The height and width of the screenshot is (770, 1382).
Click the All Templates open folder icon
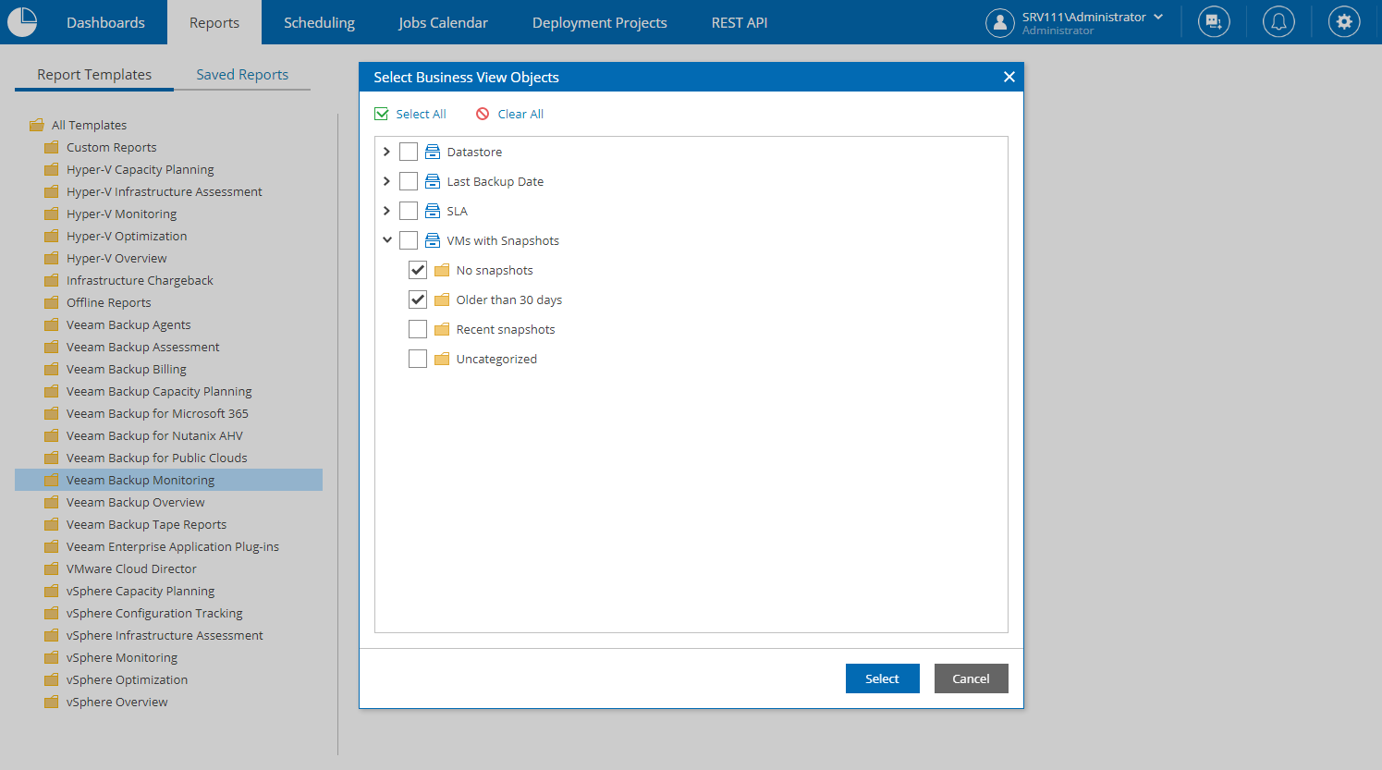pyautogui.click(x=37, y=125)
